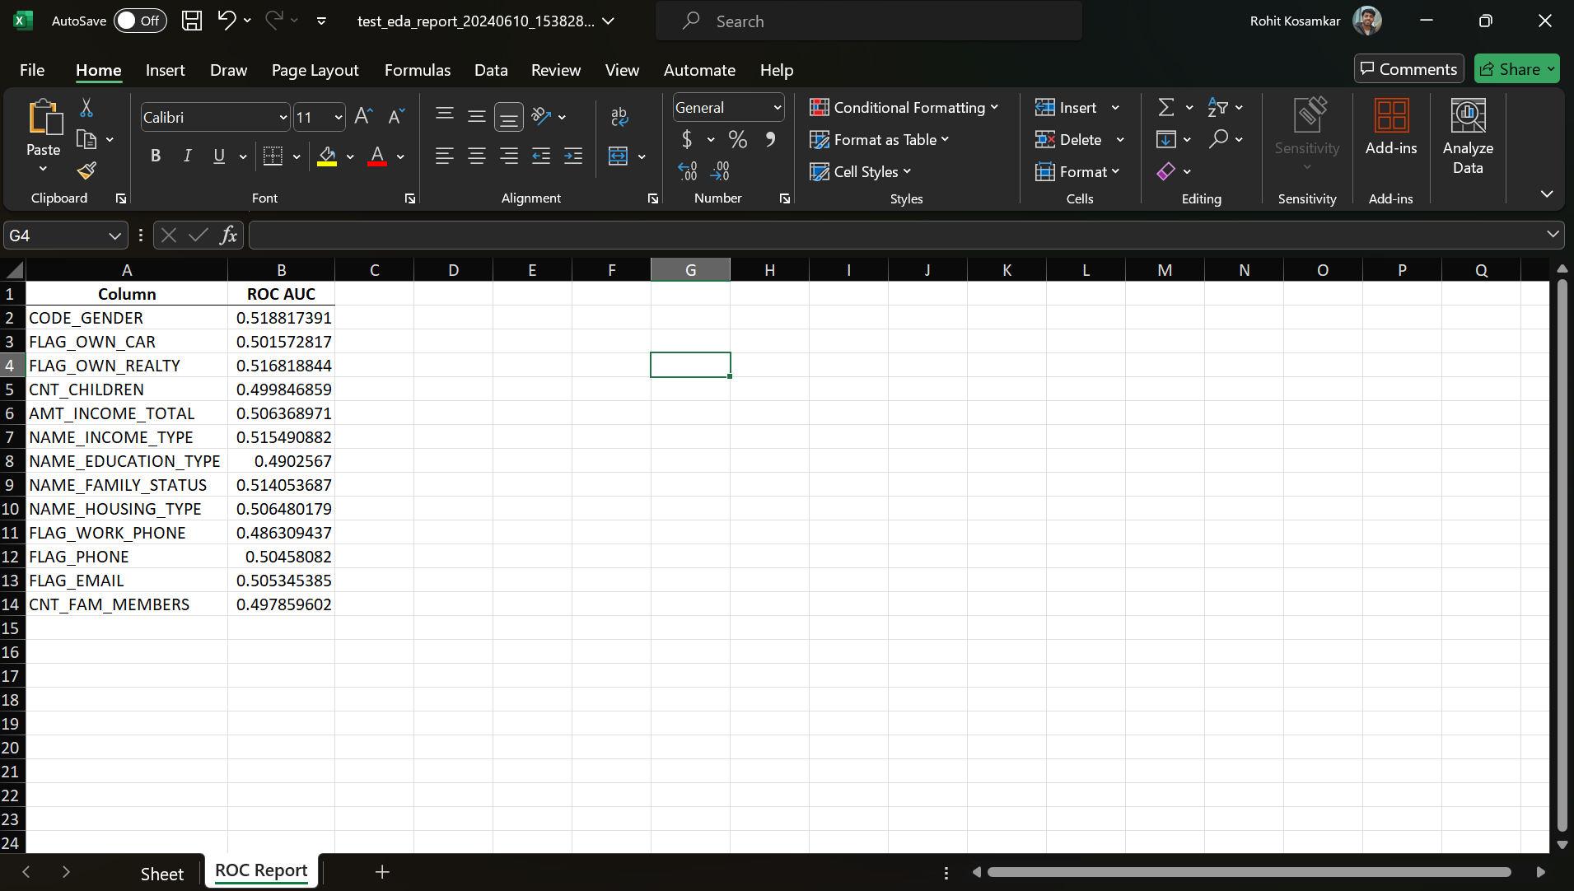1574x891 pixels.
Task: Open the Comments panel
Action: (x=1407, y=68)
